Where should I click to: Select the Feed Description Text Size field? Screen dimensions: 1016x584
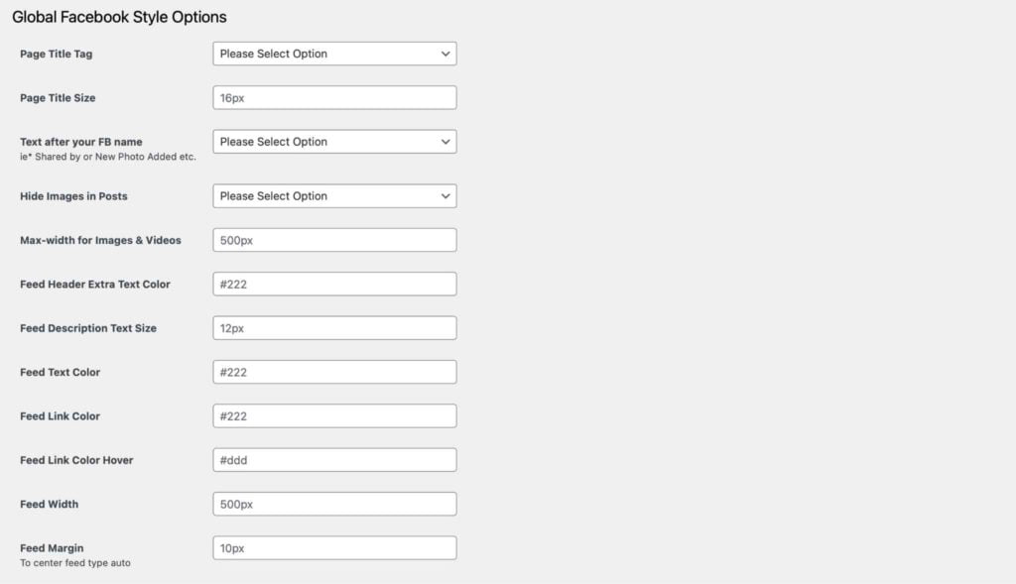click(x=334, y=328)
